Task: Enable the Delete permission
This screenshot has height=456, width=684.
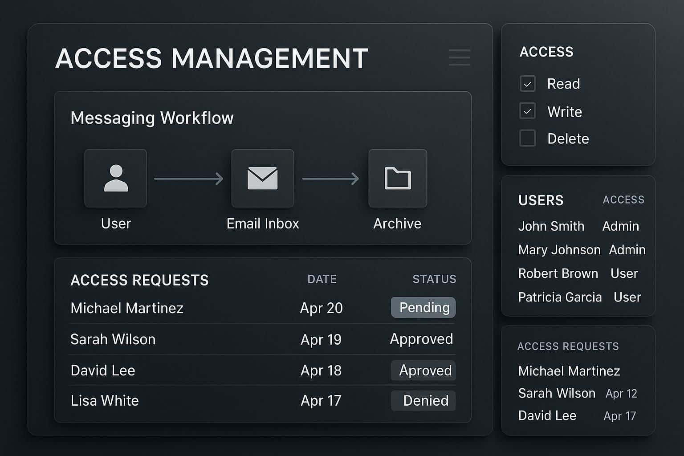Action: (528, 138)
